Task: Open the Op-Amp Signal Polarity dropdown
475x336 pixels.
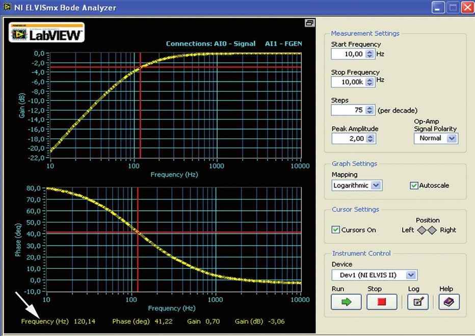Action: 436,138
